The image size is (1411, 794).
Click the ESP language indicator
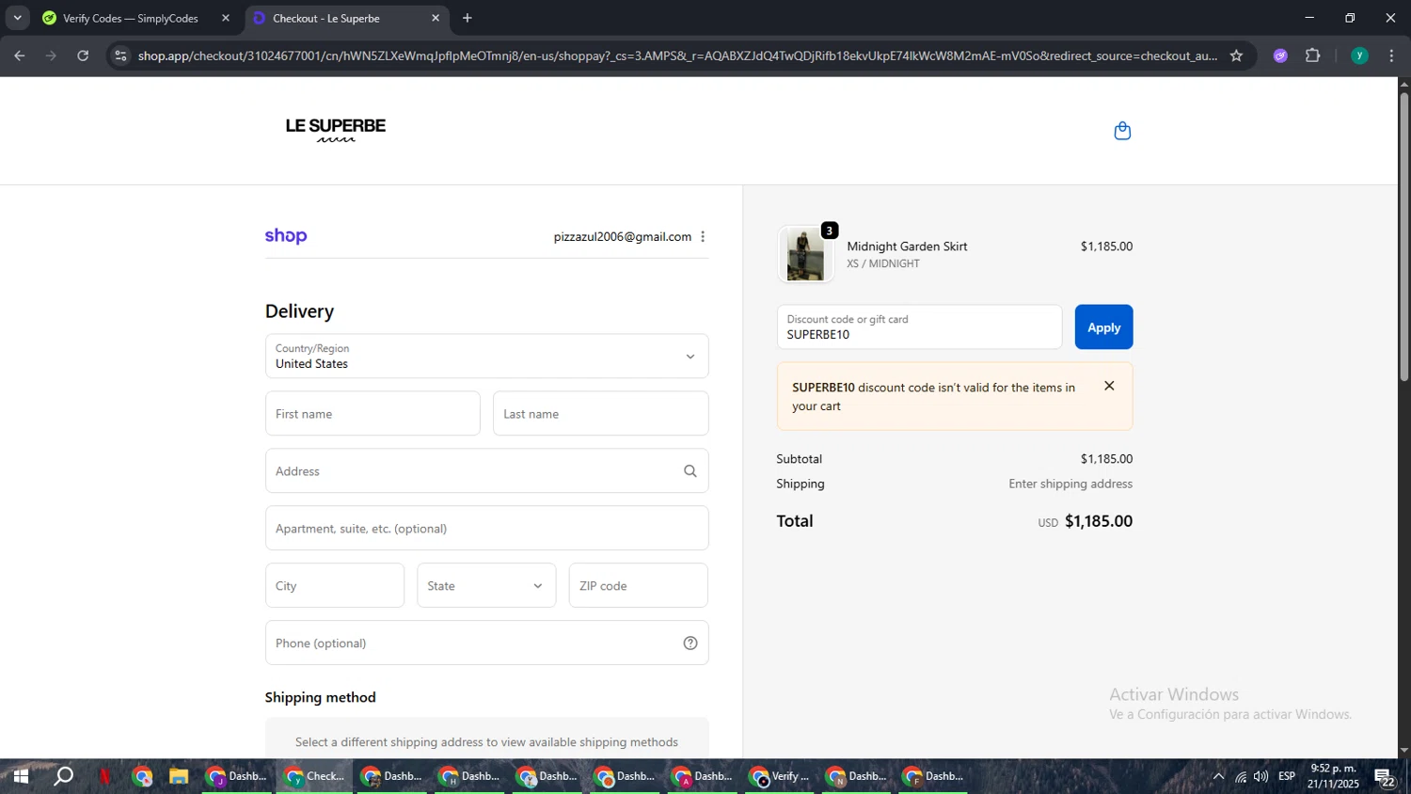pos(1287,776)
